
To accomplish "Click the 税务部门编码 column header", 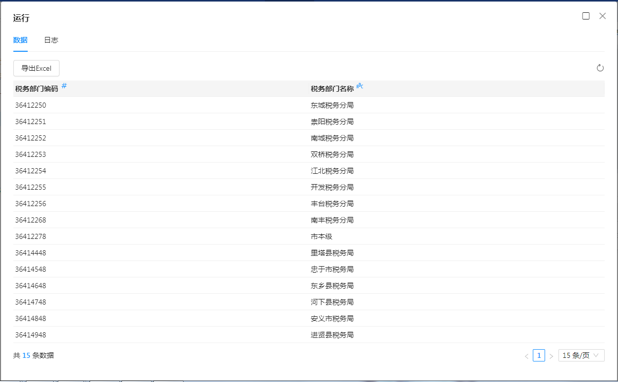I will point(37,89).
